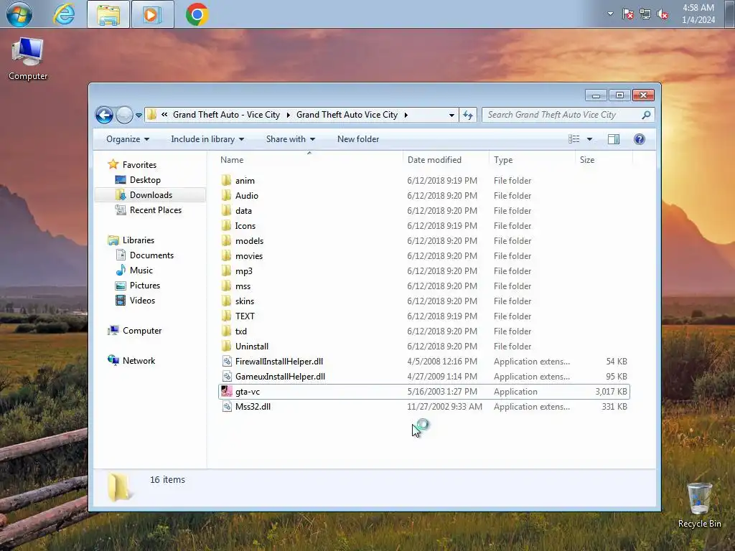Click the 3,017 KB size cell
Image resolution: width=735 pixels, height=551 pixels.
point(611,391)
